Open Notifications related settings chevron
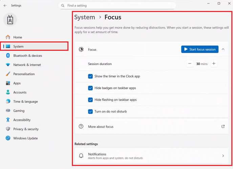This screenshot has height=169, width=233. tap(223, 156)
